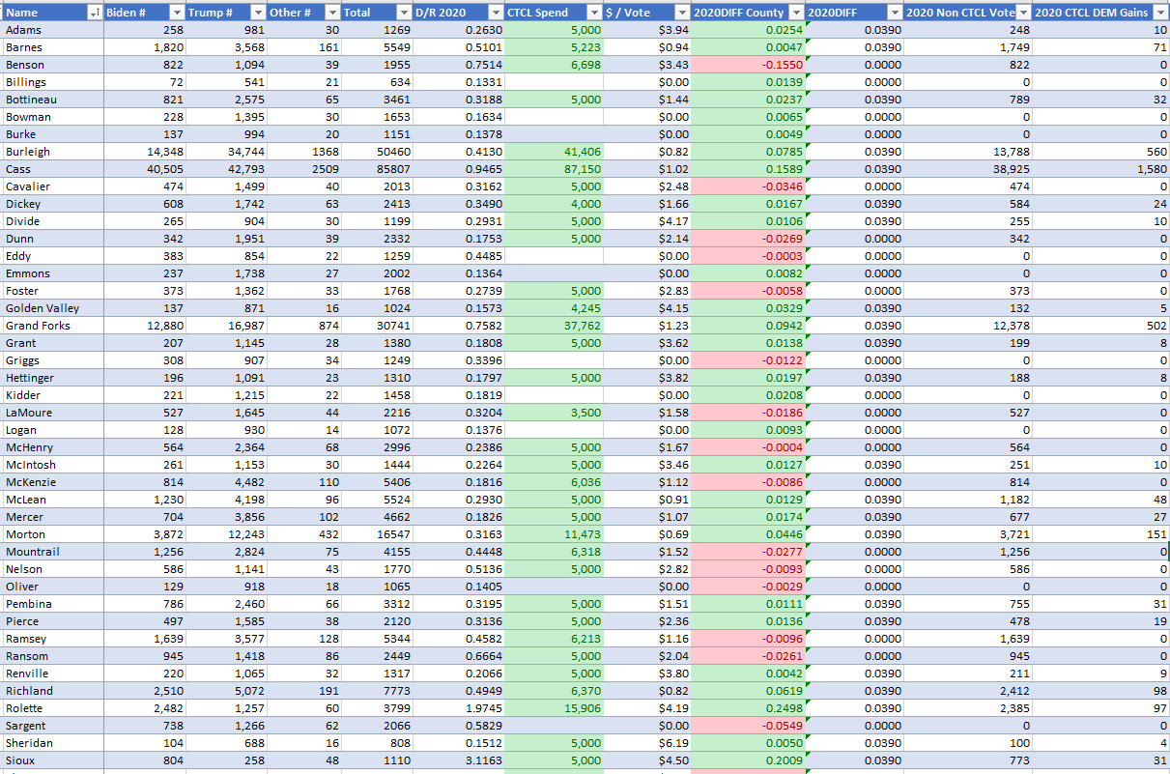Click Non CTCL Vote value 13,788

(x=968, y=152)
